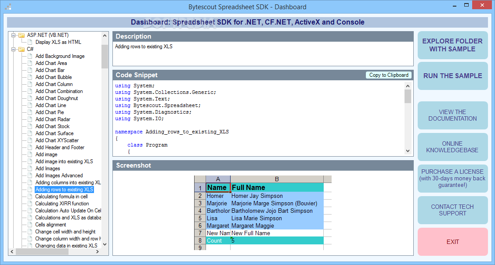The height and width of the screenshot is (265, 495).
Task: Click the C# folder icon
Action: pos(22,49)
